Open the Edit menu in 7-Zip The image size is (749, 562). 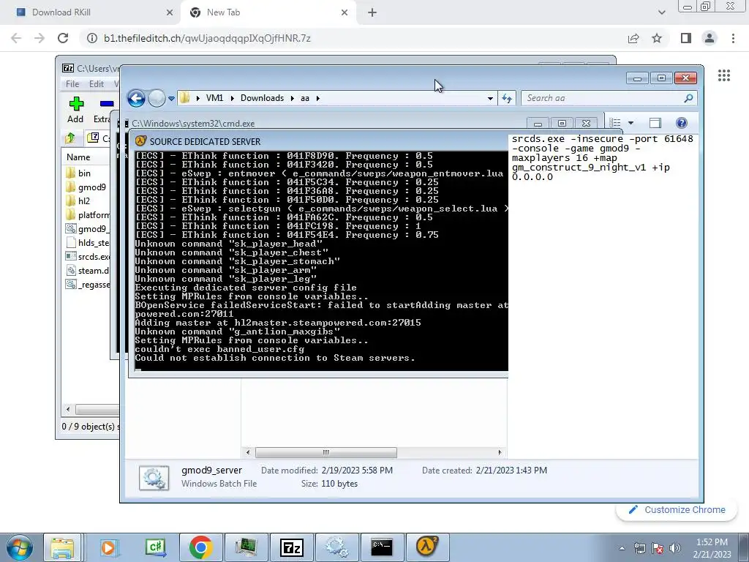[x=97, y=84]
